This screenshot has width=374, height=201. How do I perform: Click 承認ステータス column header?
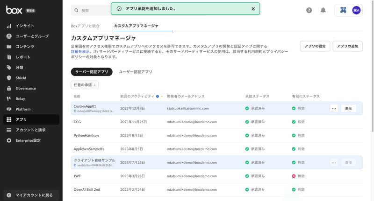click(258, 97)
